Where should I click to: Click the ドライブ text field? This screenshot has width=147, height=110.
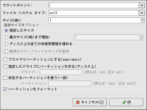(x=61, y=72)
